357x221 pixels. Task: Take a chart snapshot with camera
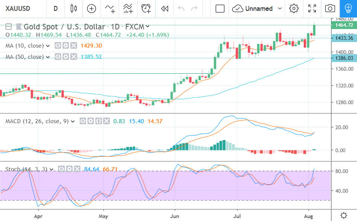tap(330, 9)
